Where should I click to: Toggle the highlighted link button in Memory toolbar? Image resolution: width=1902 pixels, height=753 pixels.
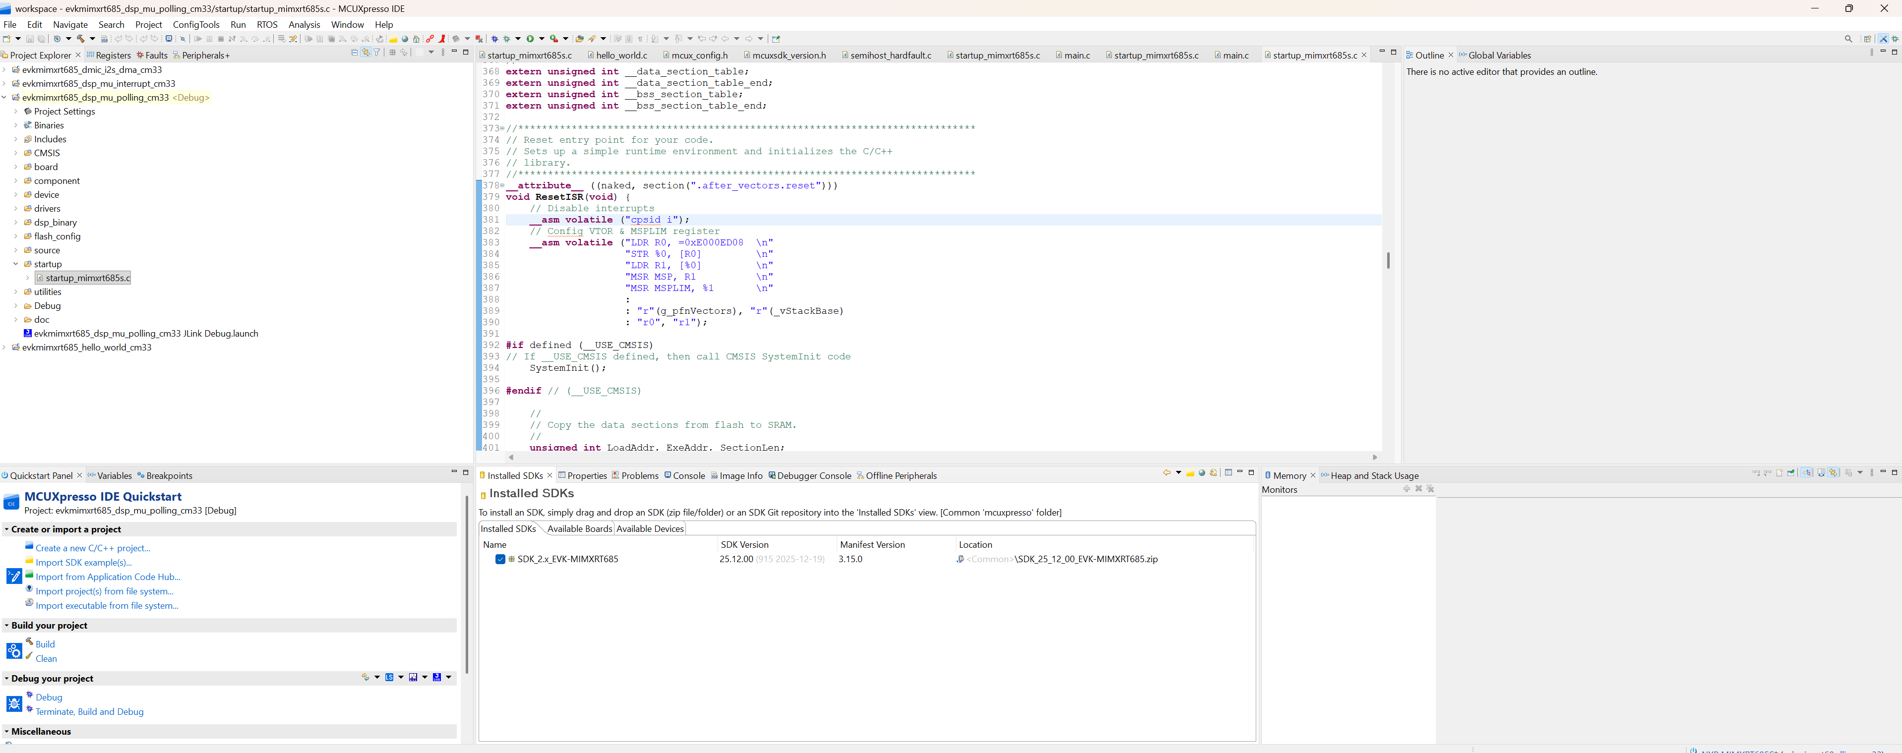click(x=1833, y=472)
